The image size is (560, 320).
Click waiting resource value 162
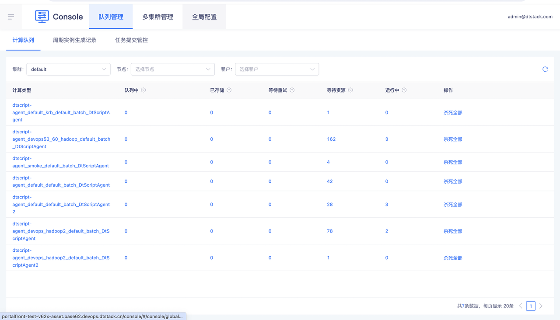331,139
